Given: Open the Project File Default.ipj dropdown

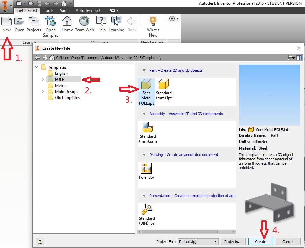Looking at the screenshot, I should (x=198, y=241).
